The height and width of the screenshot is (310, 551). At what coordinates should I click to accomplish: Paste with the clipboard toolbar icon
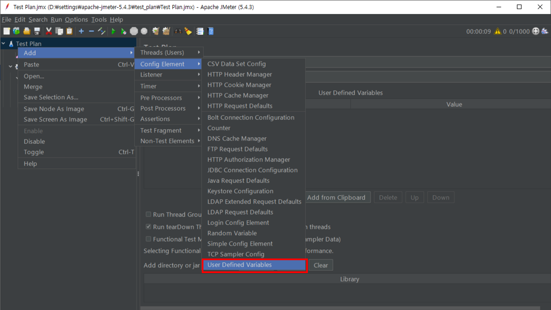[69, 31]
